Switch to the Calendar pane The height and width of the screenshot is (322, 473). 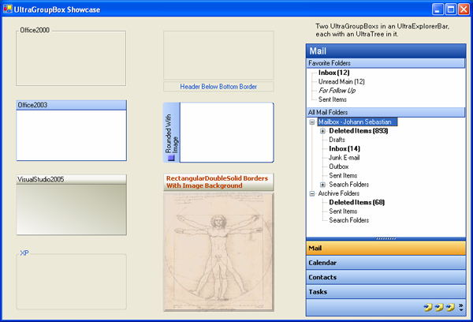(x=385, y=263)
